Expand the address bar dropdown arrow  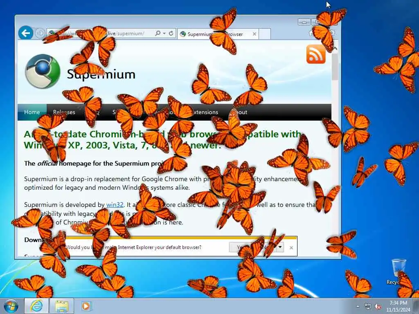point(164,33)
